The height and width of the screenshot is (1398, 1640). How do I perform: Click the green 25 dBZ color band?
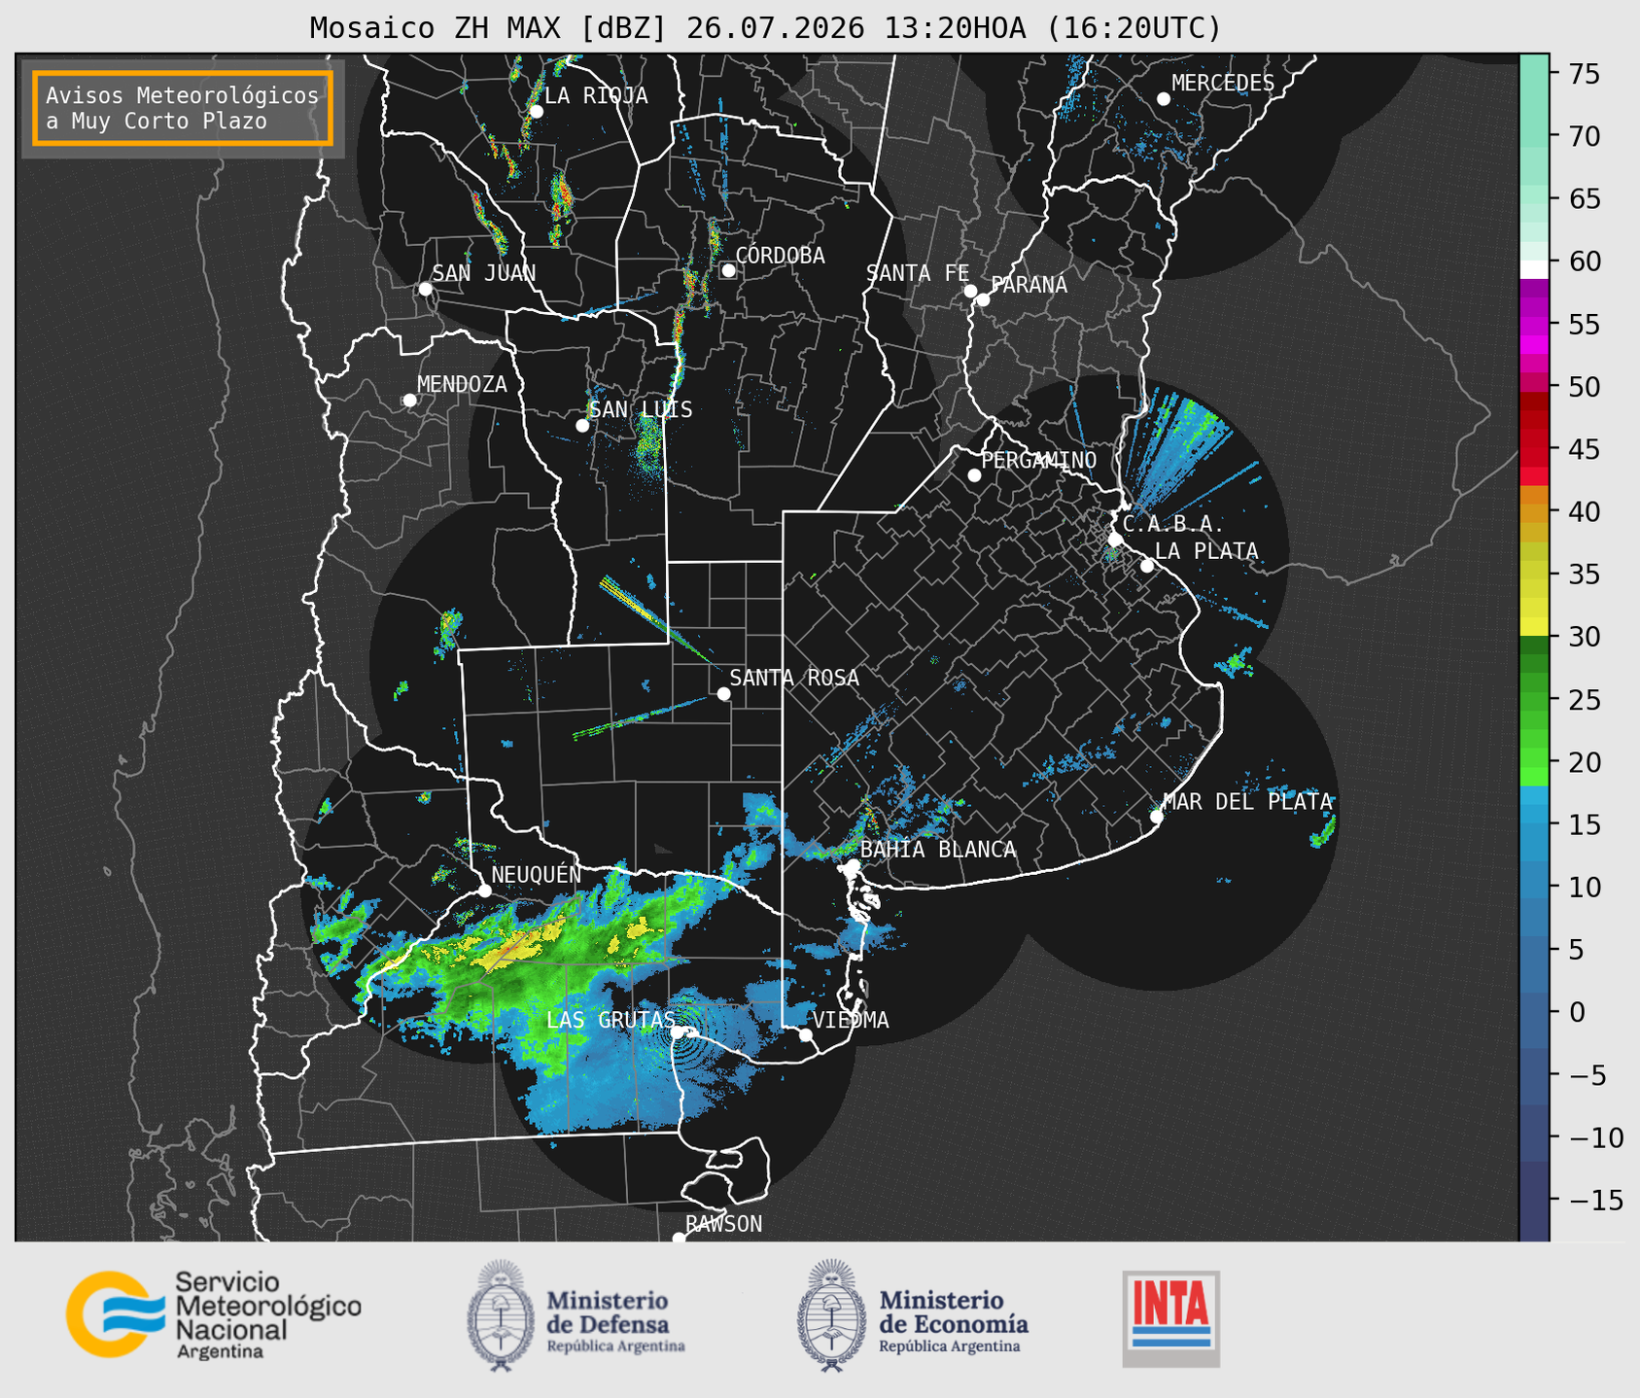tap(1534, 699)
